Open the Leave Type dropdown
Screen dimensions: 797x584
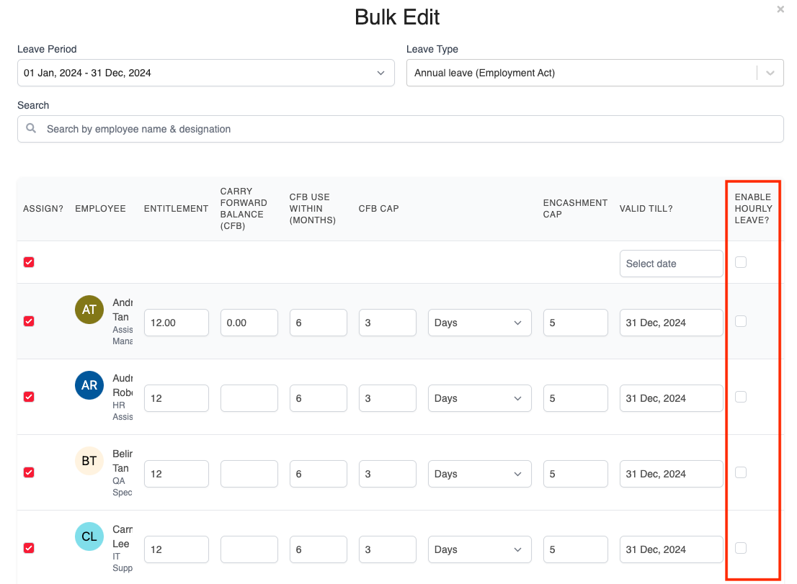coord(595,73)
